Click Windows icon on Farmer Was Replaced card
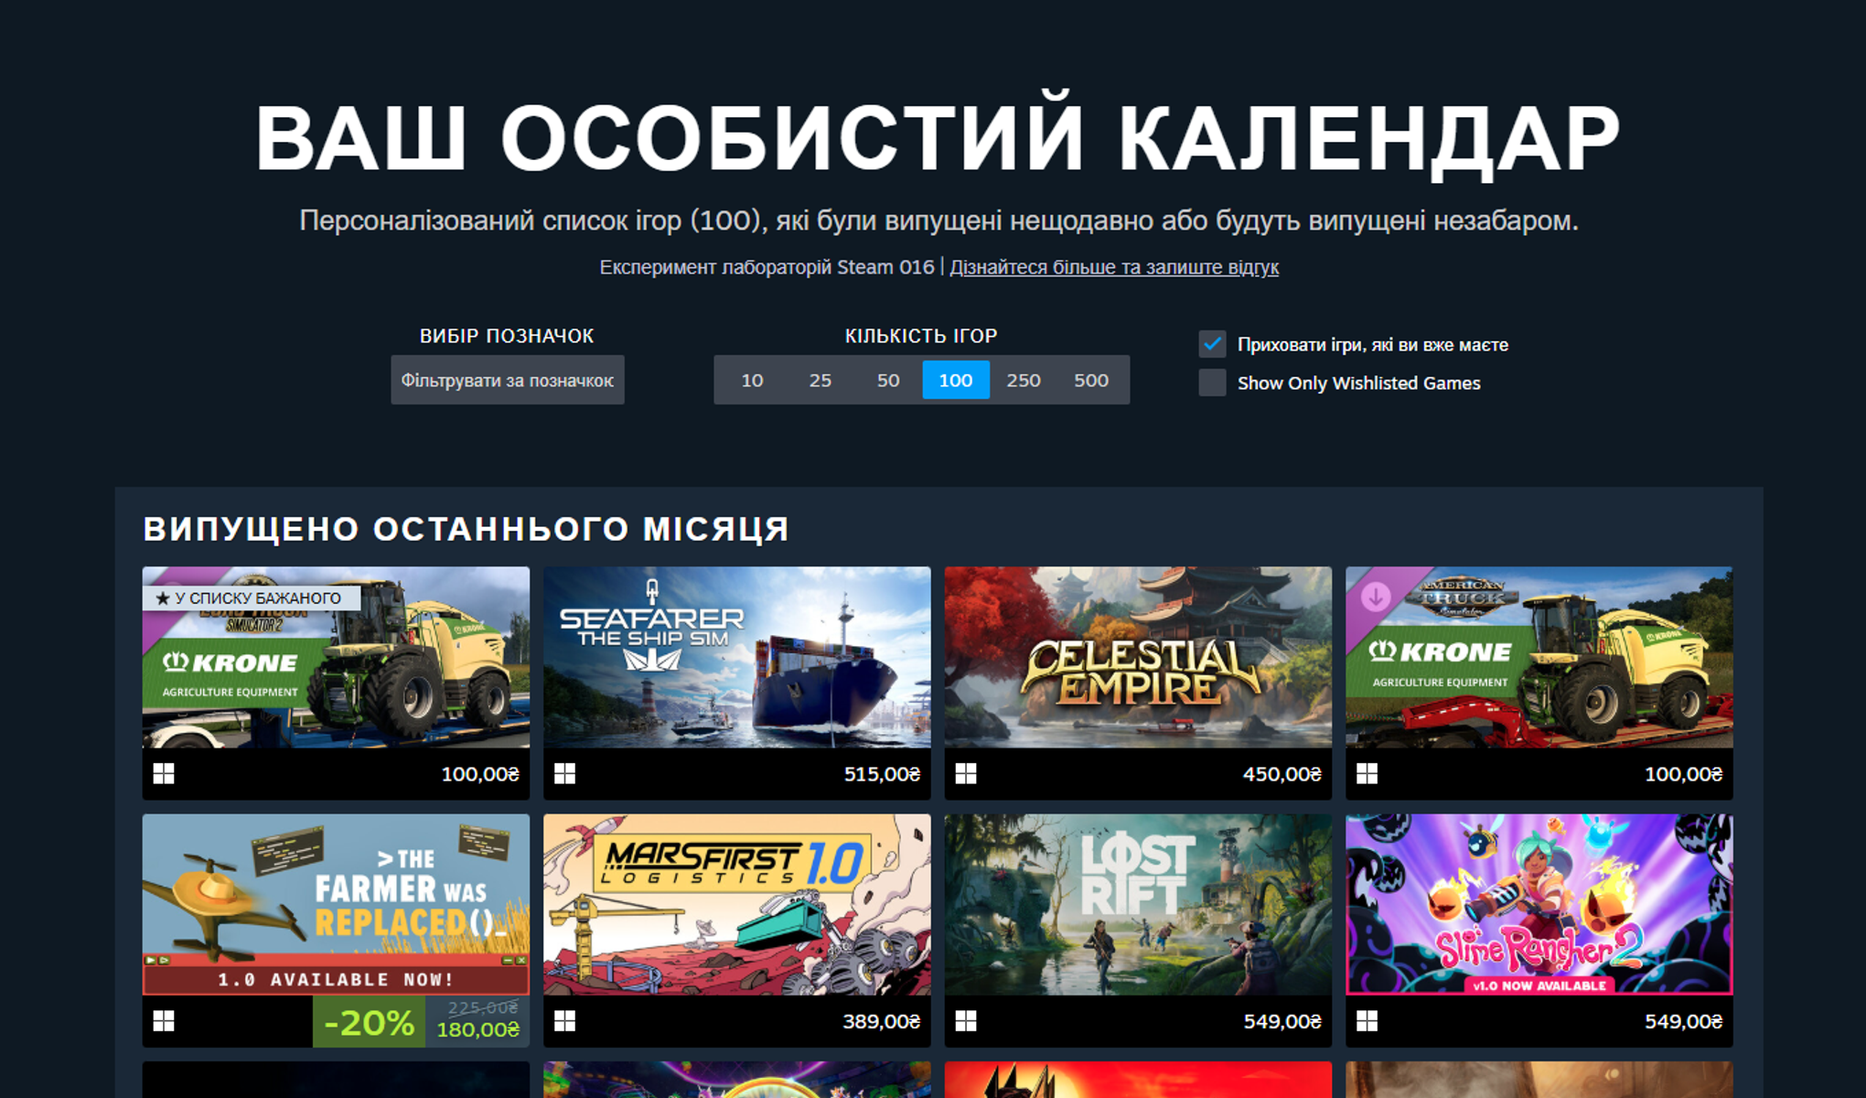 click(x=164, y=1021)
